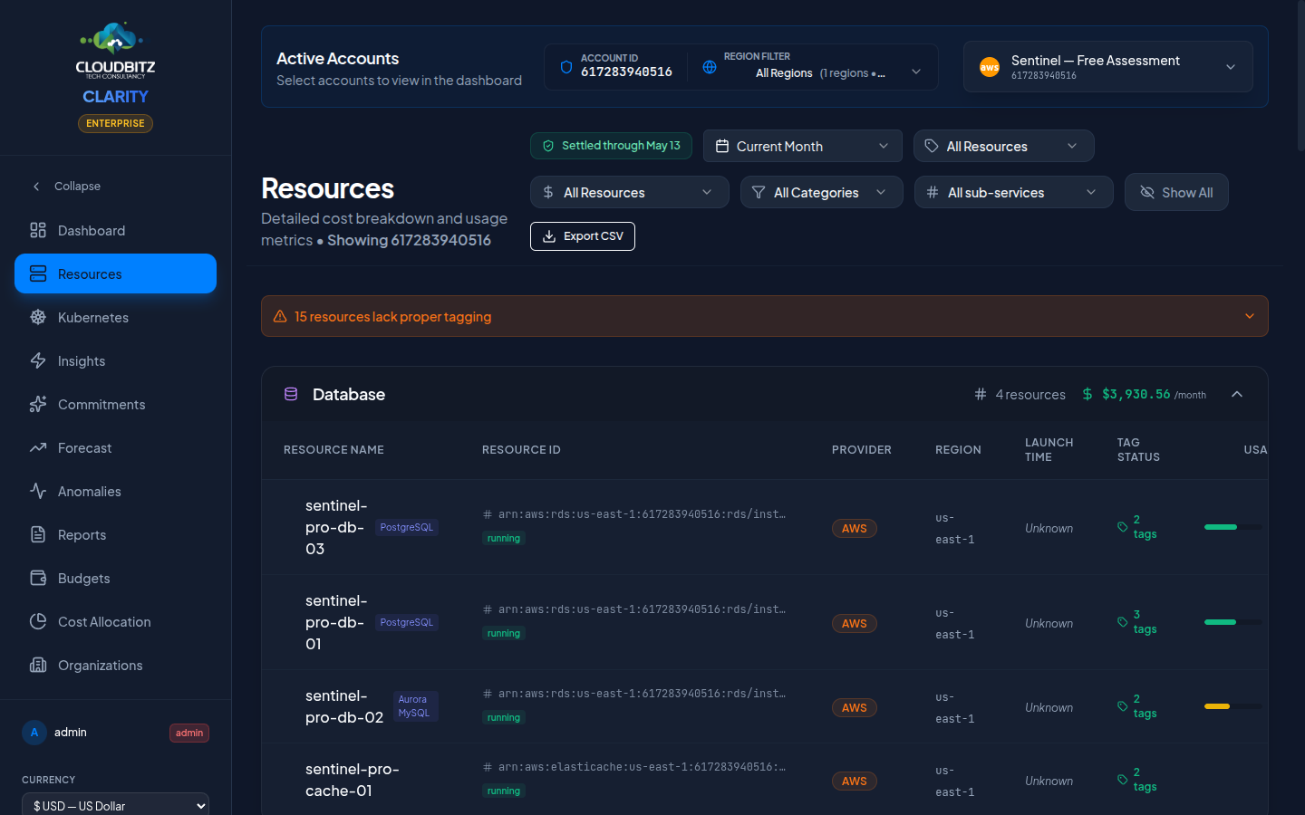Open the Dashboard page

tap(115, 230)
